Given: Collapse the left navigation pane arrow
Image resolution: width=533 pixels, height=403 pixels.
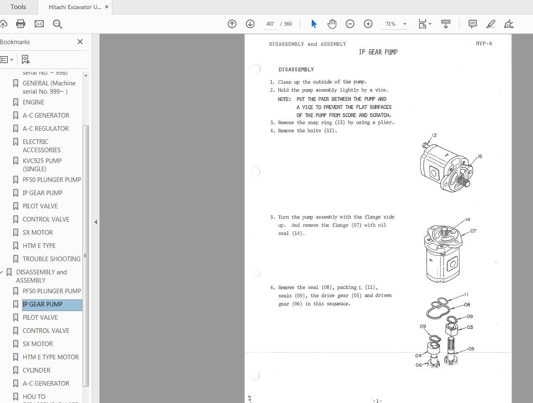Looking at the screenshot, I should pos(96,222).
